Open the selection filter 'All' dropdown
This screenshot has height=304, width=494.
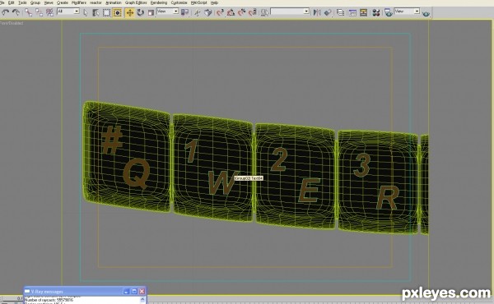click(68, 12)
